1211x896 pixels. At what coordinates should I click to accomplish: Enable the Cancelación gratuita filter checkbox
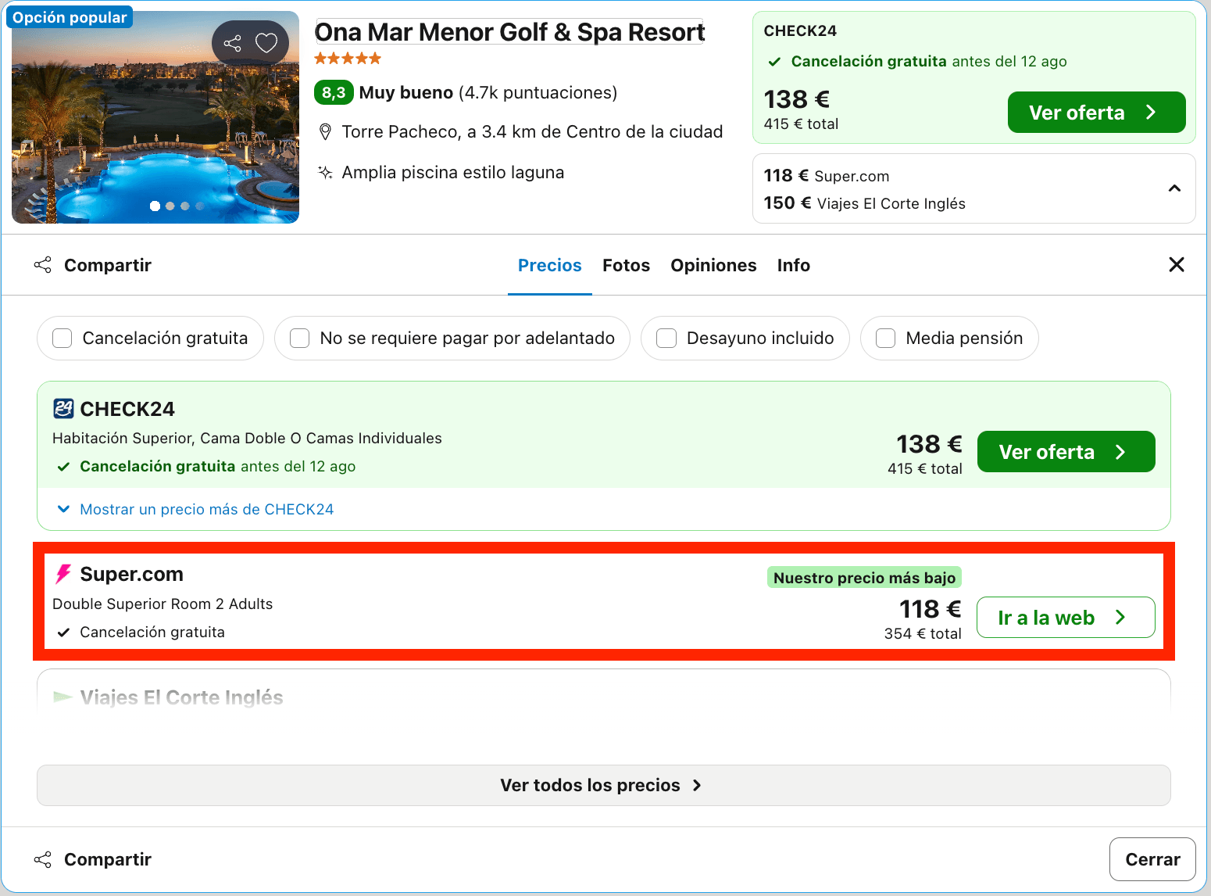point(62,339)
